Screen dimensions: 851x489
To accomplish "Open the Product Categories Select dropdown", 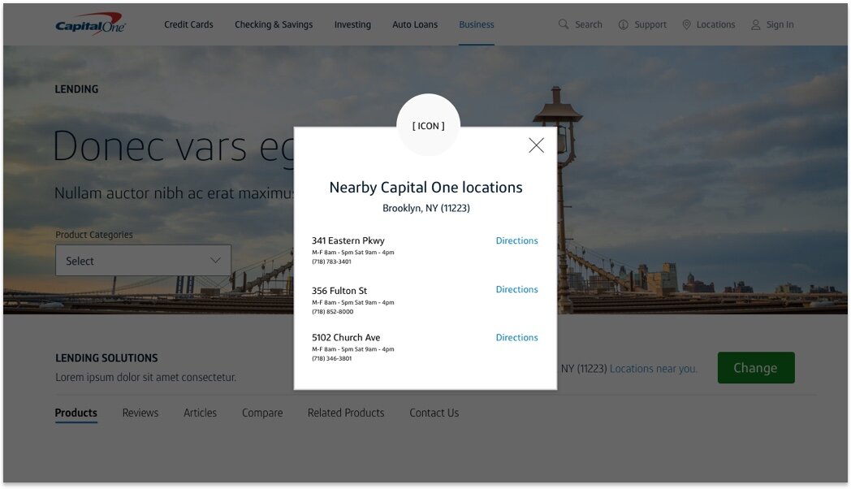I will pos(143,261).
